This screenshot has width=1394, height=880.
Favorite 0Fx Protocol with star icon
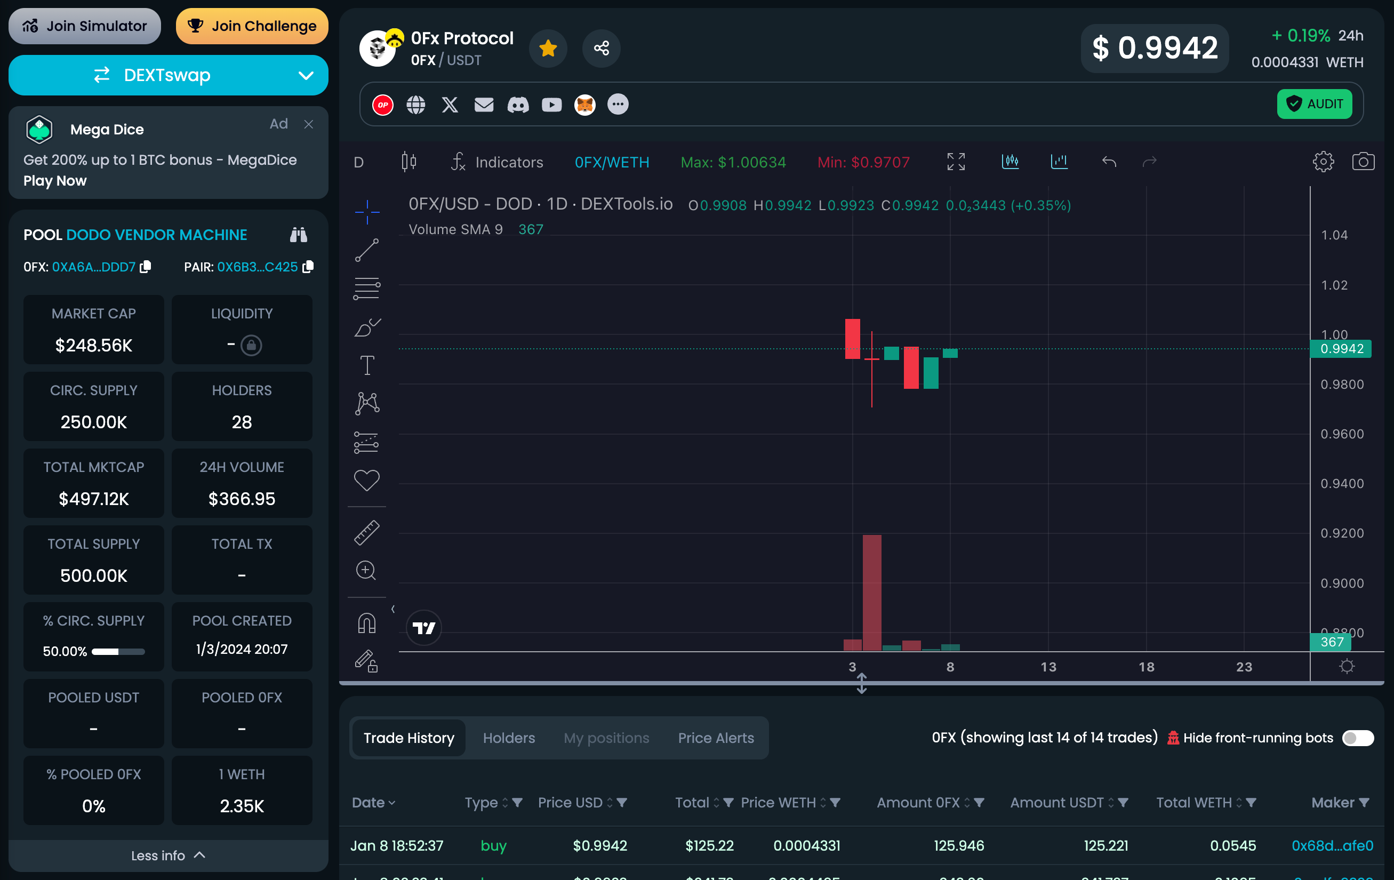pos(548,48)
